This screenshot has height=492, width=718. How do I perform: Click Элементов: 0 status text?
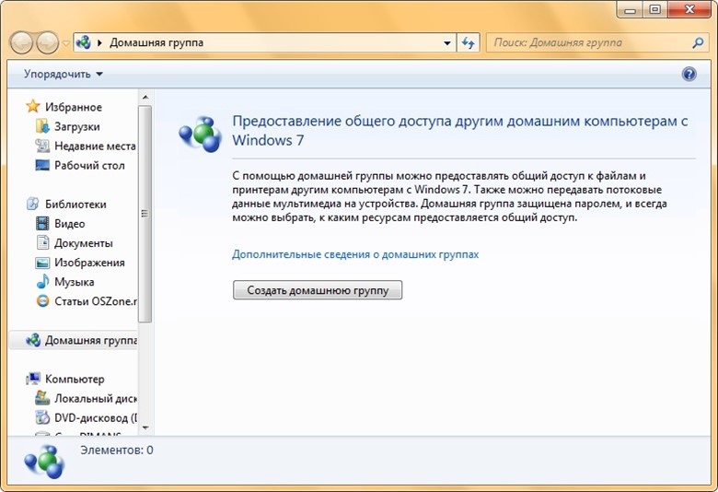pyautogui.click(x=117, y=450)
